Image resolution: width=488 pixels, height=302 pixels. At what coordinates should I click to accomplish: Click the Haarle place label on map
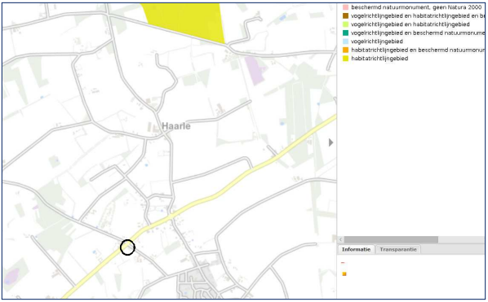[176, 126]
